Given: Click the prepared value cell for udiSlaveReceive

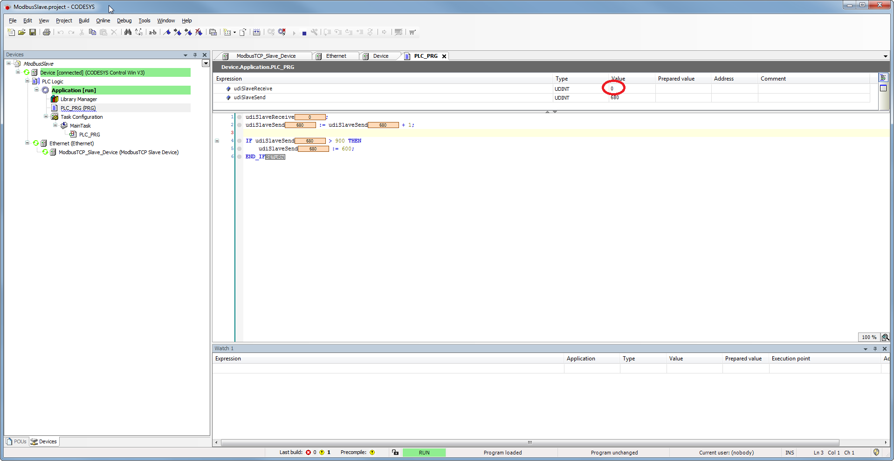Looking at the screenshot, I should coord(682,88).
